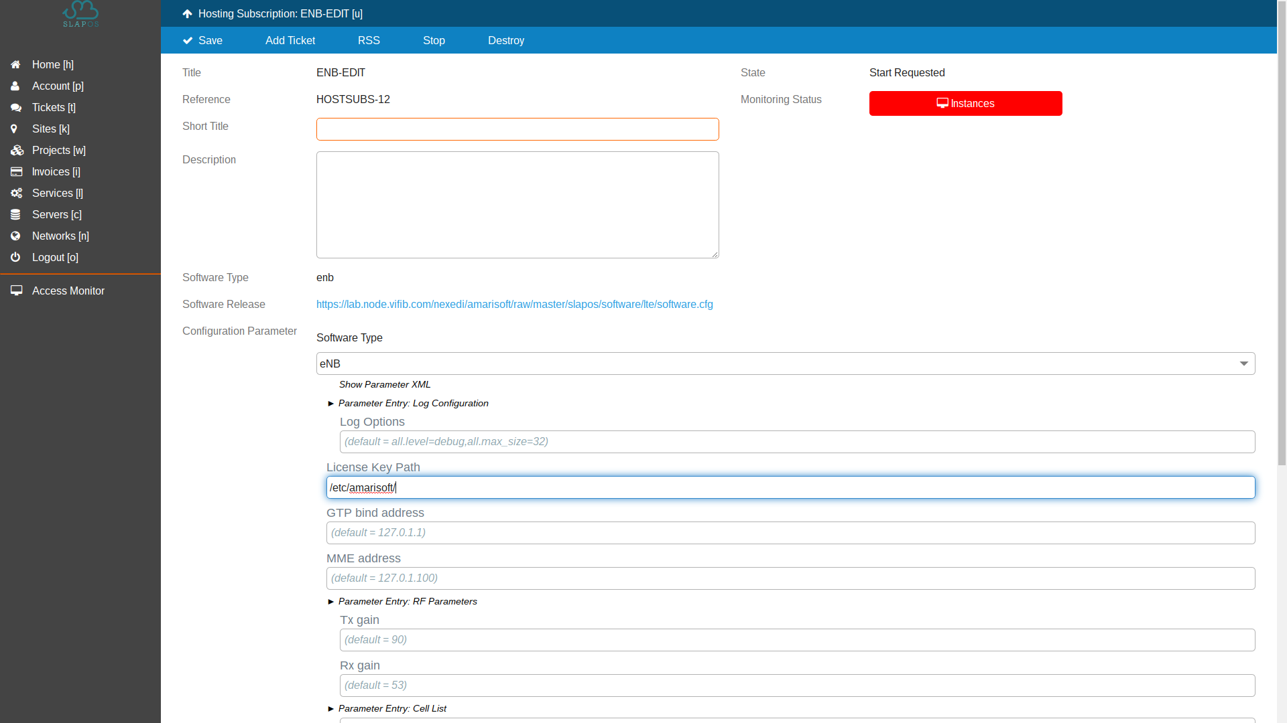The image size is (1287, 723).
Task: Click Show Parameter XML
Action: (x=385, y=385)
